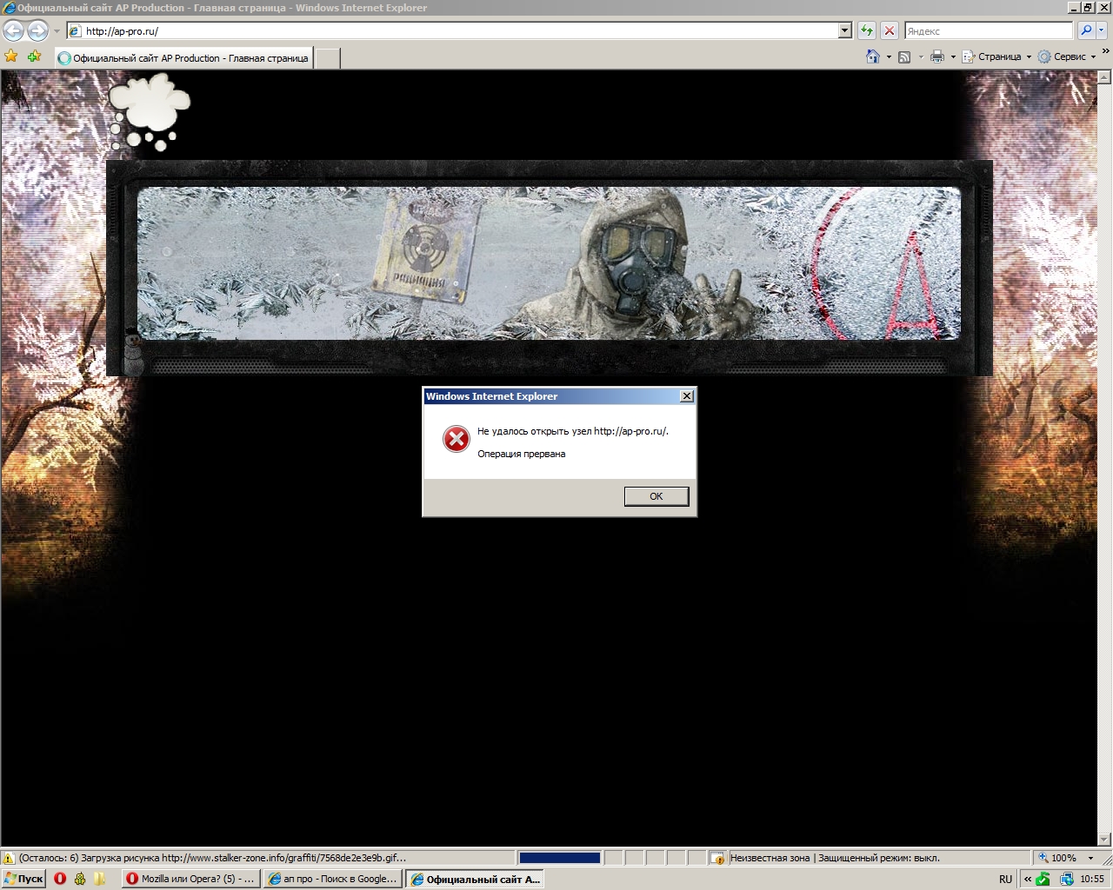Screen dimensions: 1113x890
Task: Click the Print icon
Action: pyautogui.click(x=937, y=56)
